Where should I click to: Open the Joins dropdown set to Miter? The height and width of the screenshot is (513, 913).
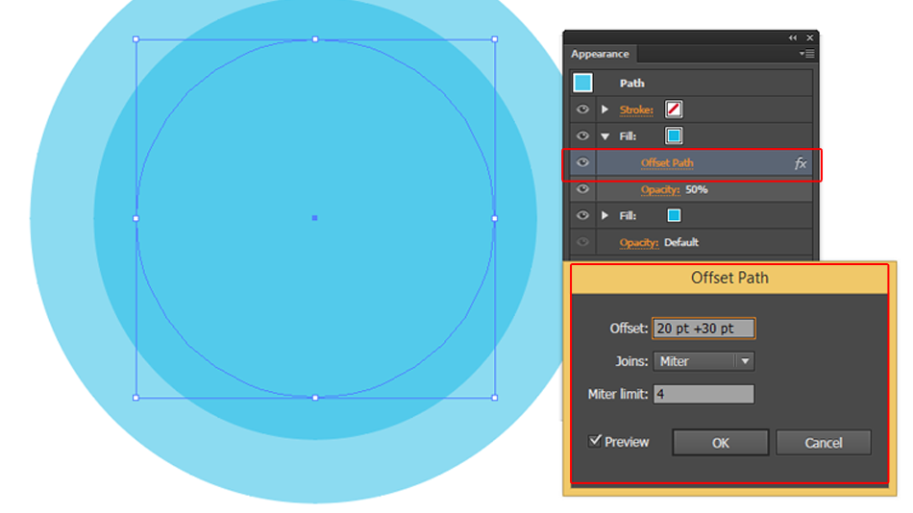(x=703, y=361)
